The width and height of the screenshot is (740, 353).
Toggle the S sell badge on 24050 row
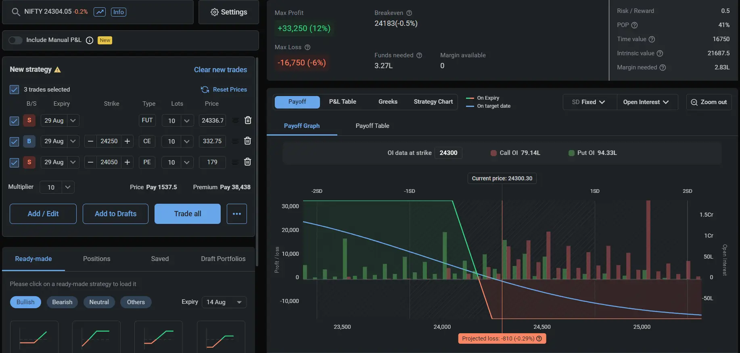pyautogui.click(x=29, y=162)
